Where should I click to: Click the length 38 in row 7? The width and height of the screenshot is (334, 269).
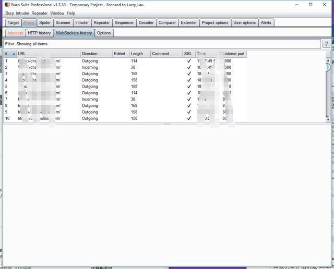tap(133, 99)
